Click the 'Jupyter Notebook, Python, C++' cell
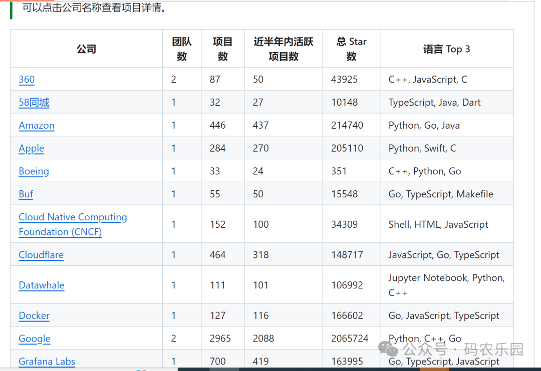Viewport: 541px width, 371px height. 446,285
